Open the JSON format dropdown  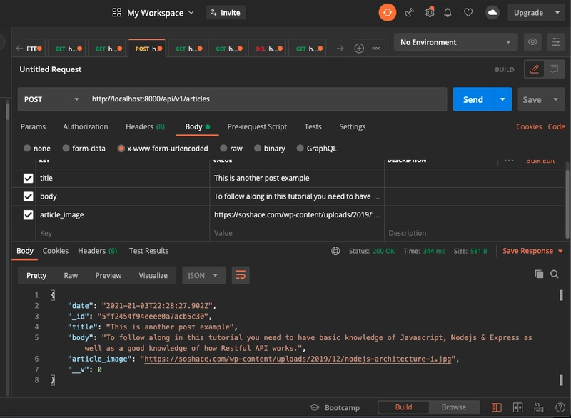pyautogui.click(x=203, y=275)
